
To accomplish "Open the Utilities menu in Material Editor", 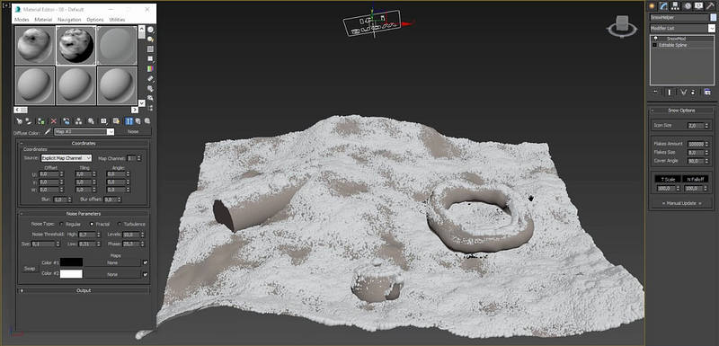I will pyautogui.click(x=117, y=20).
